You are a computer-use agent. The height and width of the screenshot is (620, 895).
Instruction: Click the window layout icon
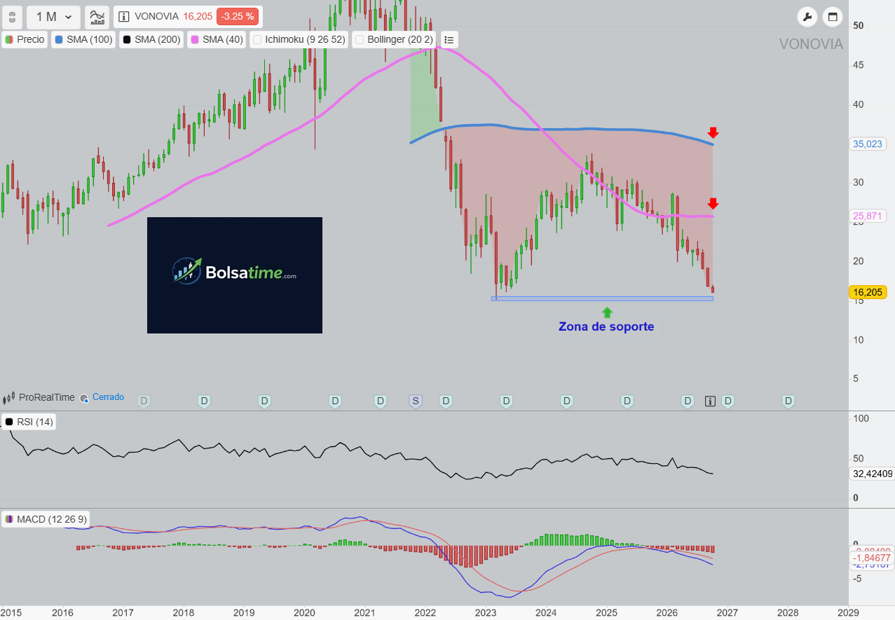(833, 17)
